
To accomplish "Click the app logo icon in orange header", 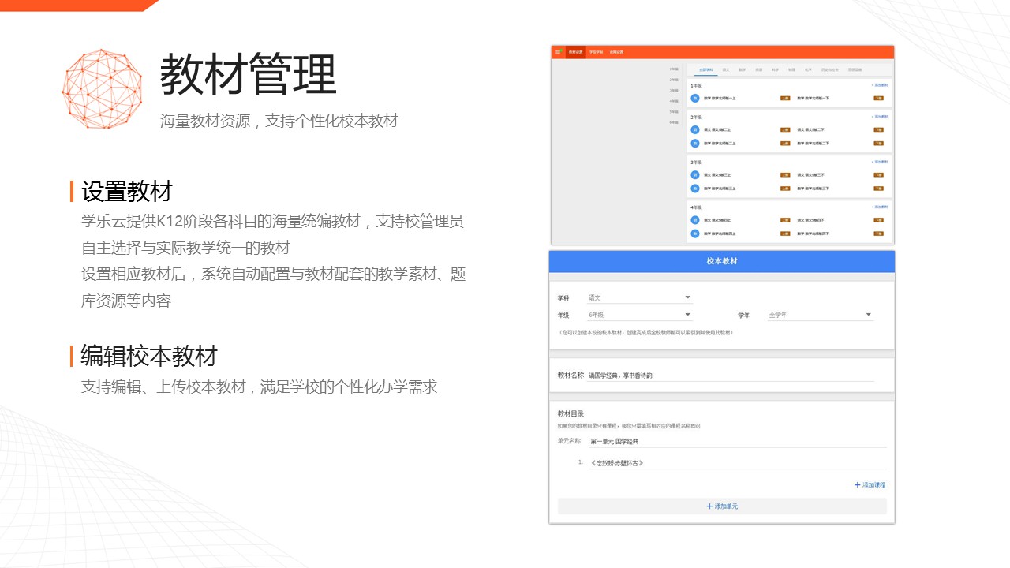I will [x=559, y=52].
